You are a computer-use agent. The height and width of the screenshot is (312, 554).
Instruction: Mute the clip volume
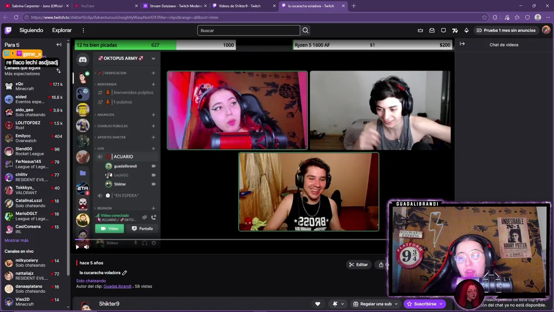tap(87, 247)
